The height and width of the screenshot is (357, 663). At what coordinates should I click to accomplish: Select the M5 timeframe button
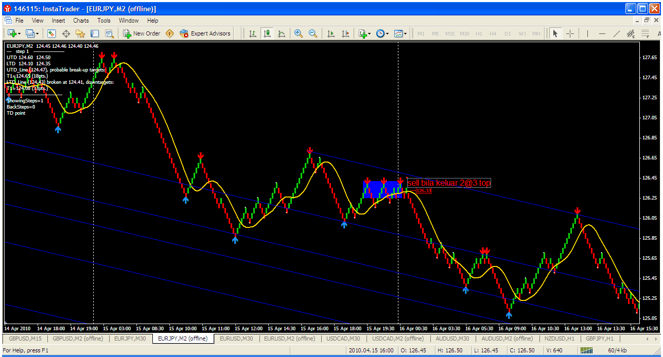coord(435,33)
